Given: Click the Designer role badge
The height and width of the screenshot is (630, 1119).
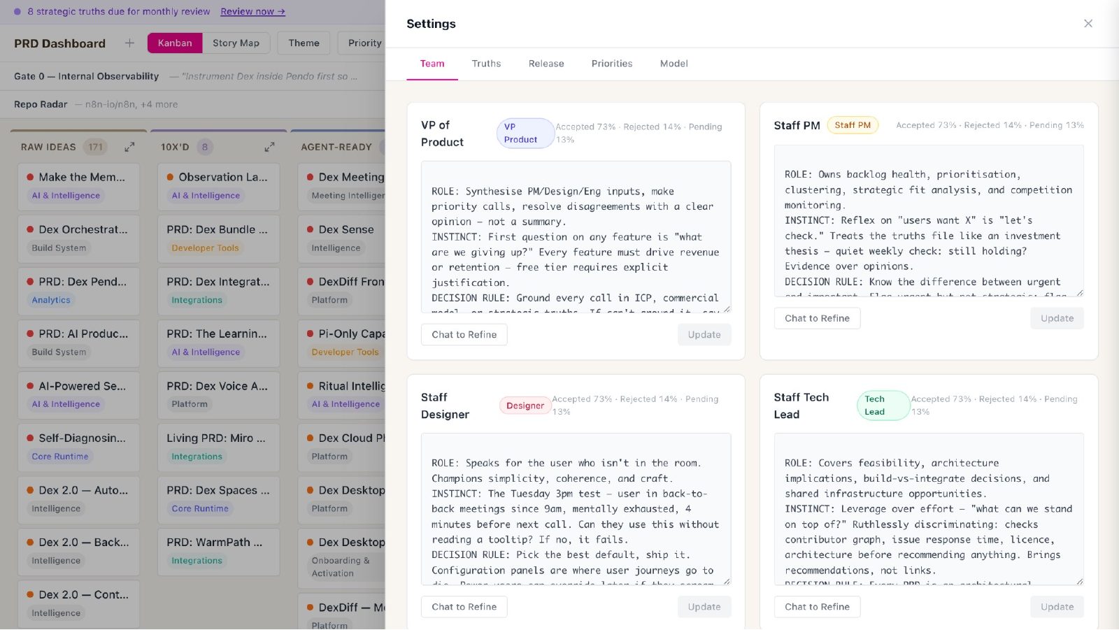Looking at the screenshot, I should 525,406.
